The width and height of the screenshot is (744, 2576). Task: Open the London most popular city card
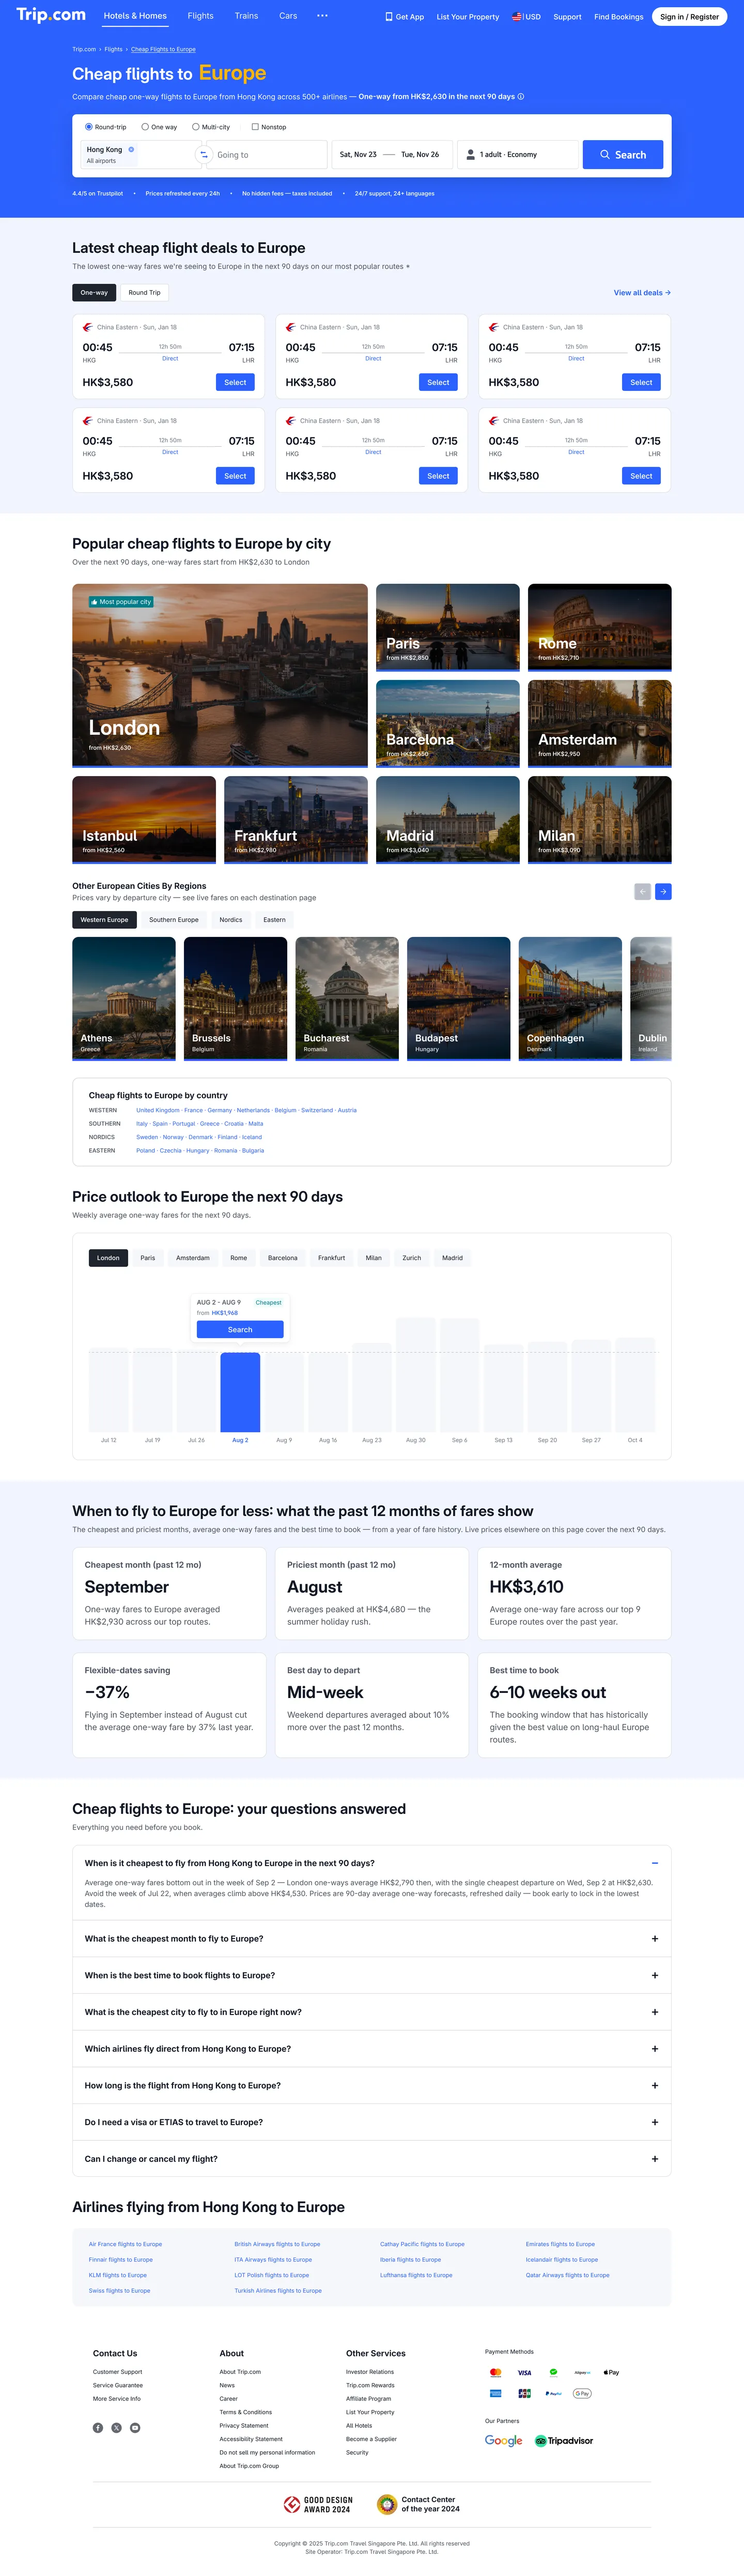(x=220, y=675)
